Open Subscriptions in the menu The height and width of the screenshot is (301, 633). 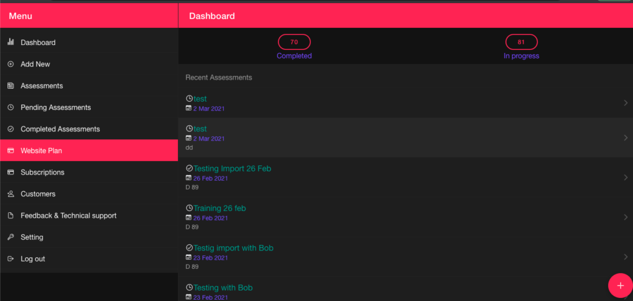click(x=89, y=172)
